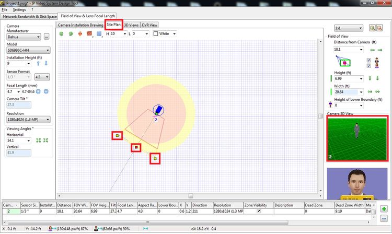Raise installation height with the up arrow
The image size is (392, 234).
click(x=38, y=64)
